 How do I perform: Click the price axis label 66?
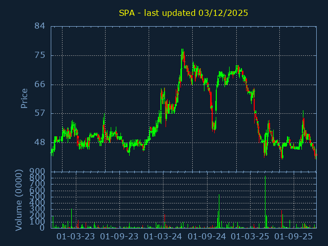click(40, 85)
